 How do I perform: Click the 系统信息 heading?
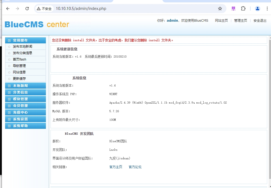pyautogui.click(x=79, y=78)
